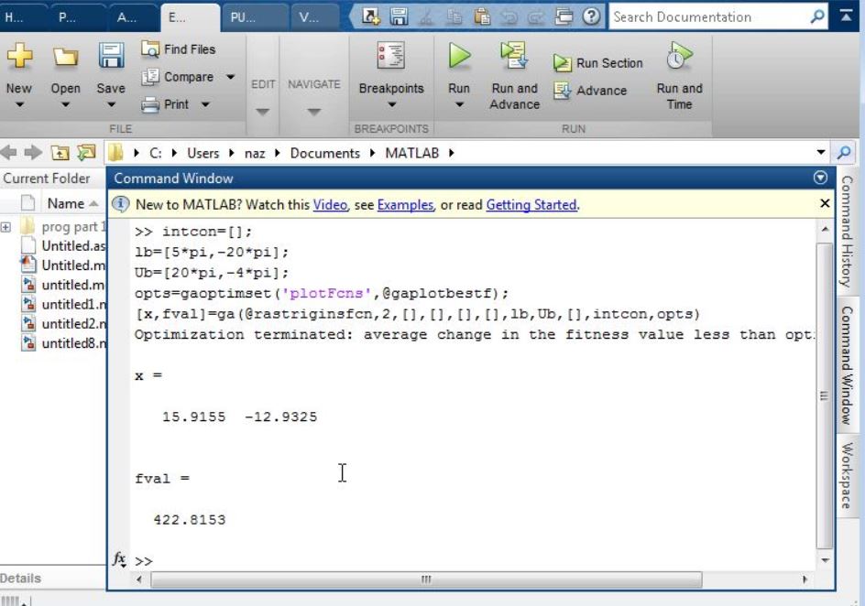The height and width of the screenshot is (606, 865).
Task: Sort files by Name column
Action: coord(58,202)
